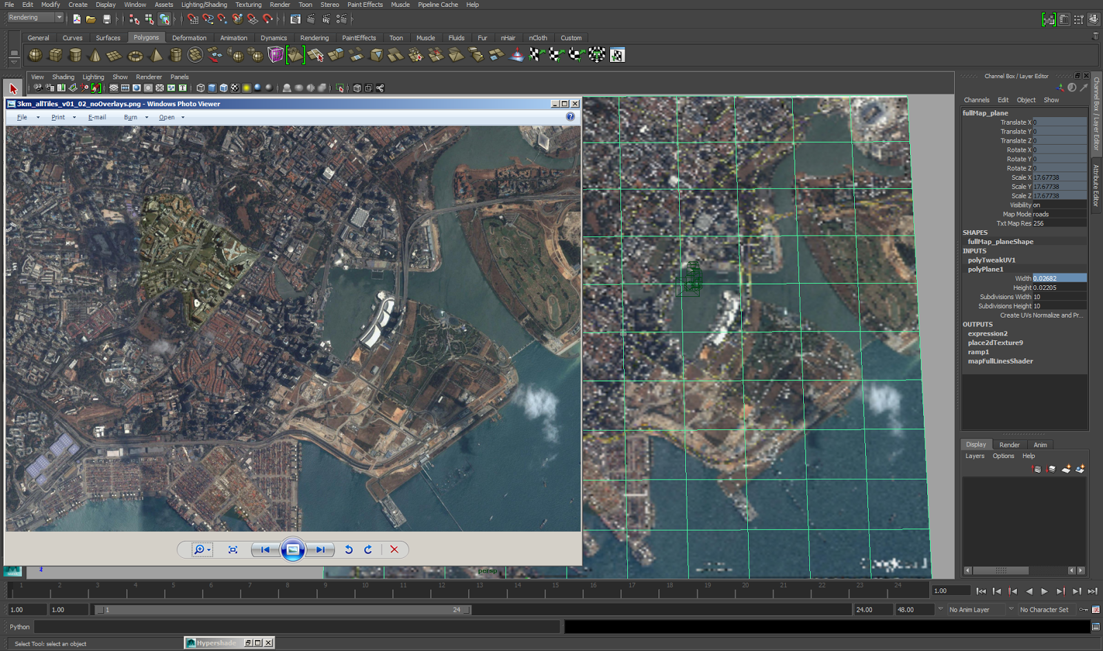Rotate image clockwise in Photo Viewer
Image resolution: width=1103 pixels, height=651 pixels.
pos(368,550)
